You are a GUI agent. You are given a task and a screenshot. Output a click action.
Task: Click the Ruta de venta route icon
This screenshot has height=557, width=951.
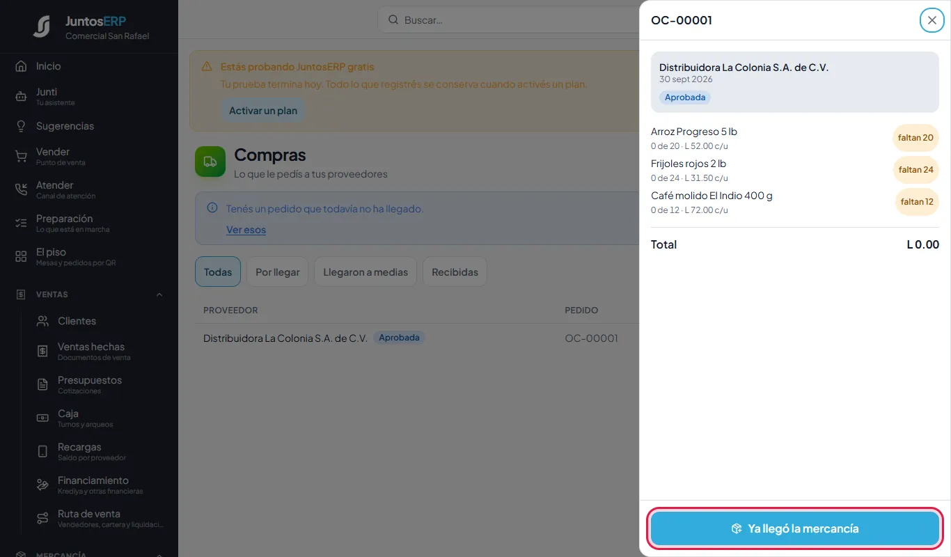click(42, 519)
